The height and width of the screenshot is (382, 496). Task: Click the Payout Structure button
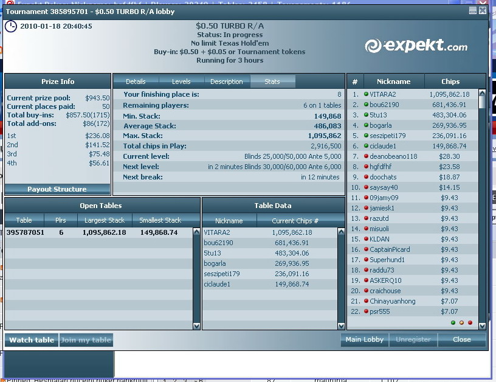tap(57, 189)
